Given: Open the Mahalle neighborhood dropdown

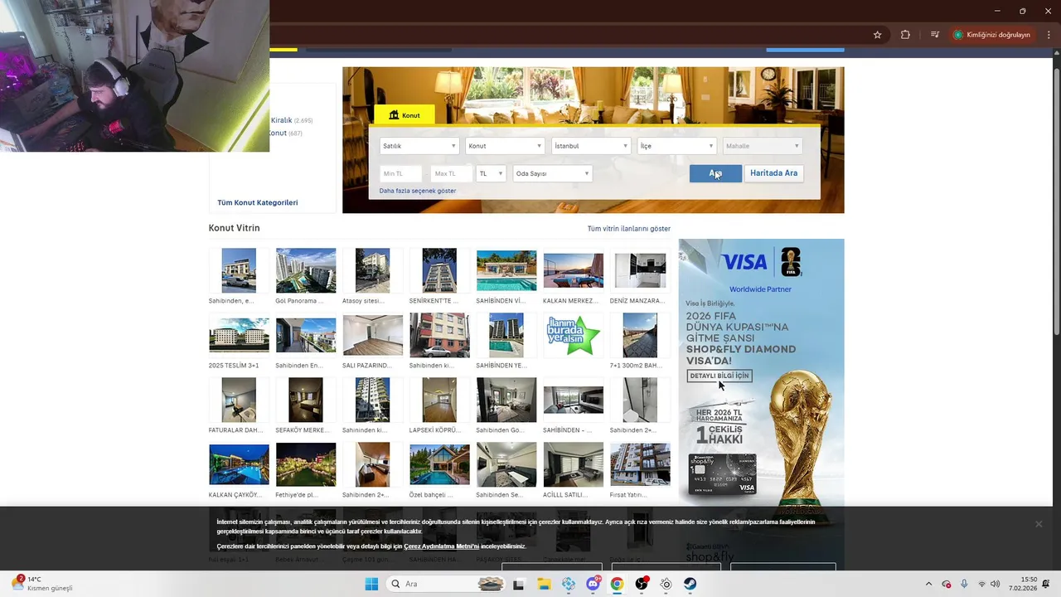Looking at the screenshot, I should [x=762, y=146].
